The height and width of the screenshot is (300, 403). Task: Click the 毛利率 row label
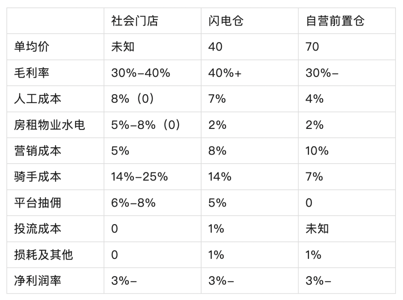[x=32, y=73]
